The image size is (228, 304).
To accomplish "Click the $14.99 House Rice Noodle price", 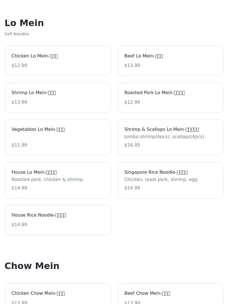I will [x=19, y=224].
